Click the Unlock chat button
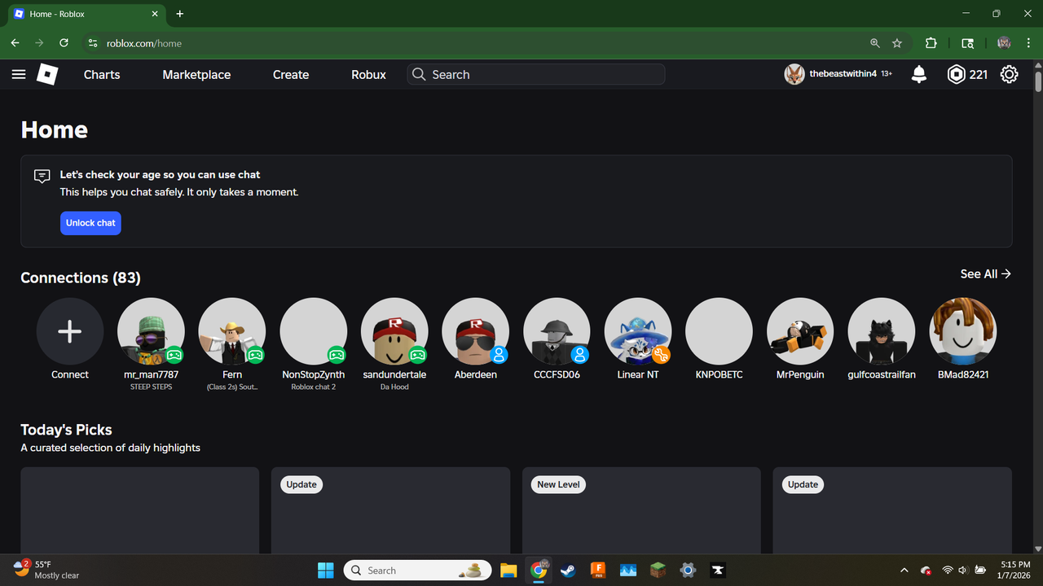The width and height of the screenshot is (1043, 586). pos(90,223)
